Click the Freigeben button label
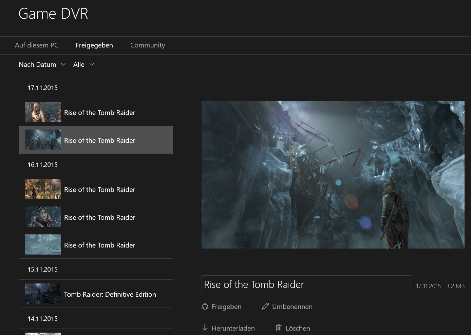This screenshot has height=335, width=471. [227, 307]
